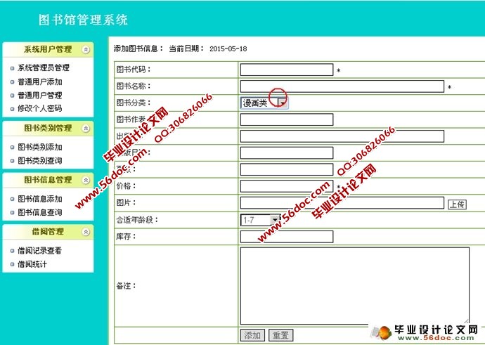Image resolution: width=485 pixels, height=345 pixels.
Task: Click the bullet icon beside 系统管理员管理
Action: point(13,68)
